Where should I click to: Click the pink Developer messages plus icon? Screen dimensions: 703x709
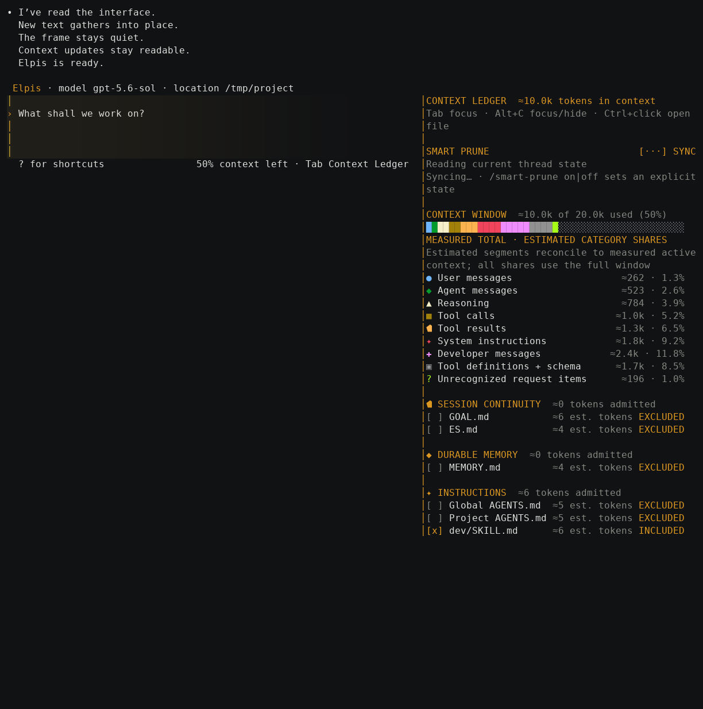tap(429, 354)
